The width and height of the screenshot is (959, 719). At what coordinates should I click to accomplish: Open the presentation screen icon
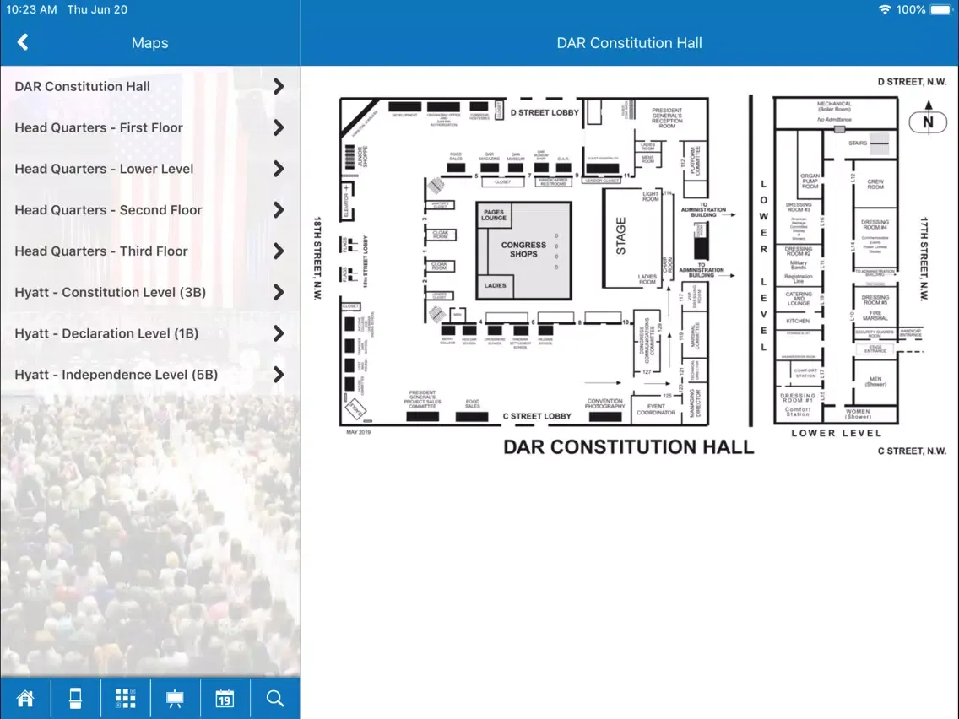pos(175,698)
